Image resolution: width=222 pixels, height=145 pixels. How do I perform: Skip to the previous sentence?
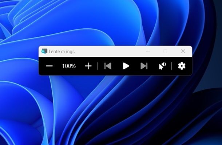click(108, 66)
